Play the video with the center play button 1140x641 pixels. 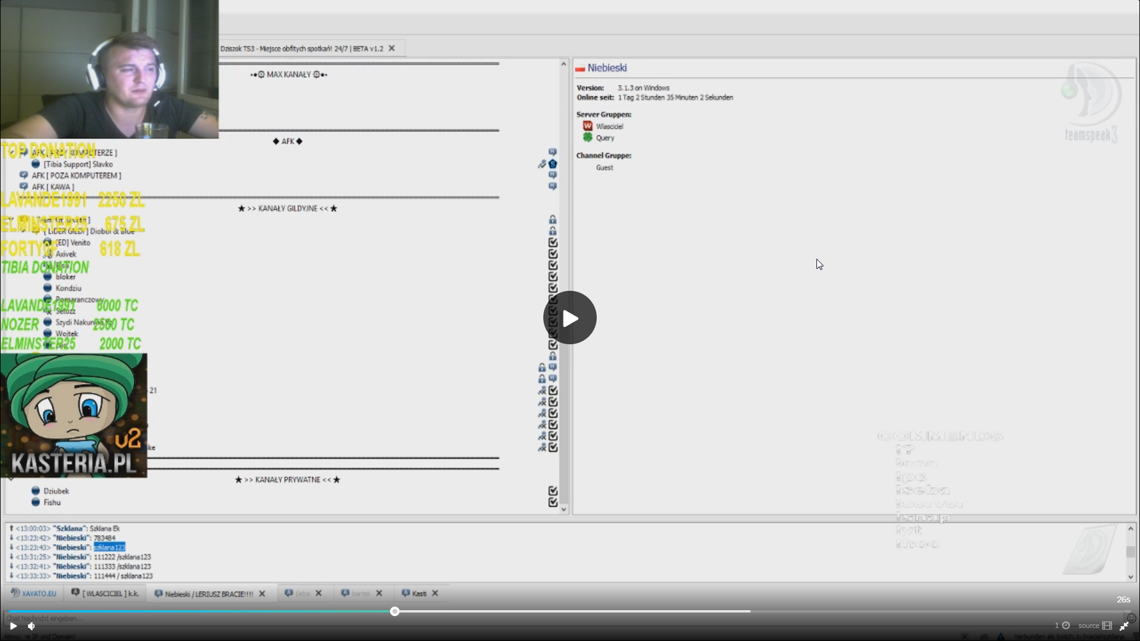[570, 318]
